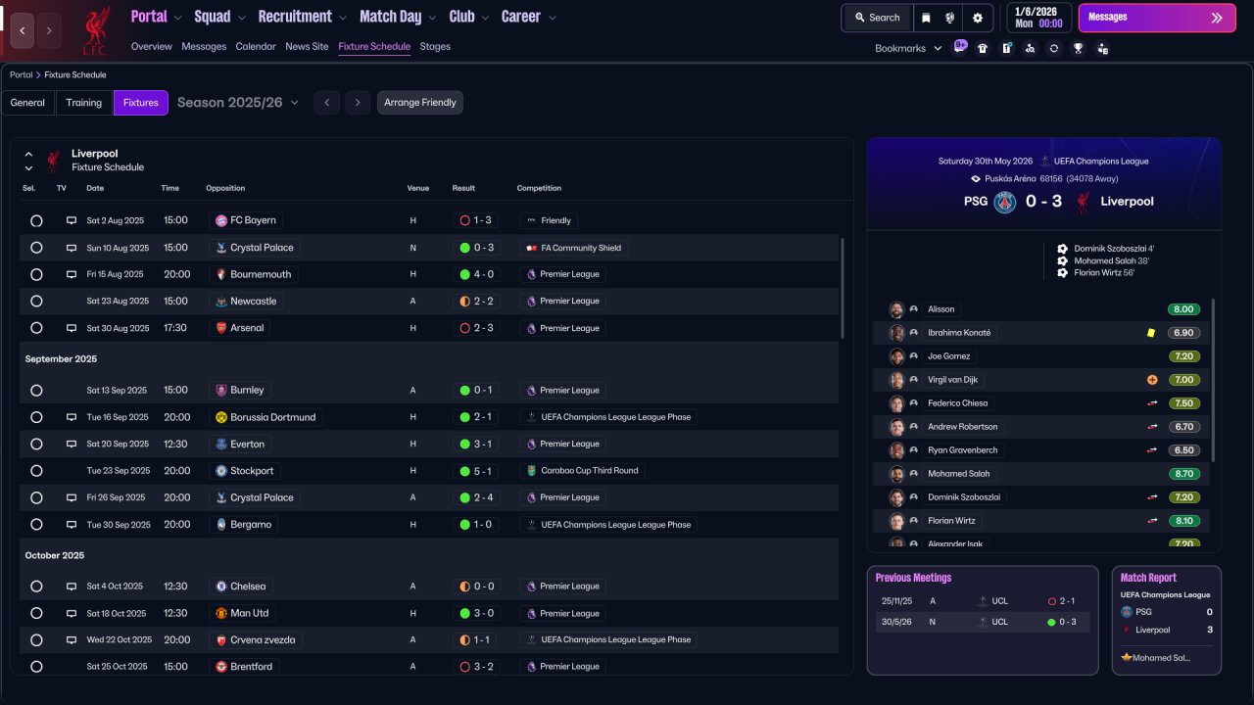Viewport: 1254px width, 705px height.
Task: Click the TV icon for FC Bayern fixture
Action: (x=71, y=220)
